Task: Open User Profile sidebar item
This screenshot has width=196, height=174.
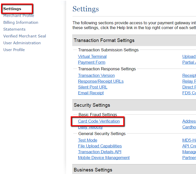Action: click(14, 50)
